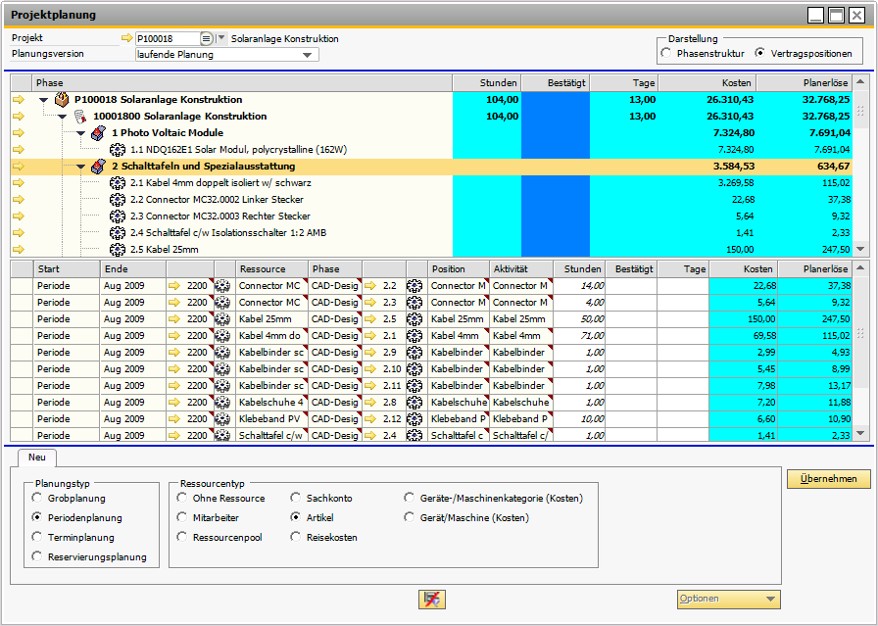This screenshot has width=878, height=626.
Task: Open the Optionen dropdown button
Action: point(729,600)
